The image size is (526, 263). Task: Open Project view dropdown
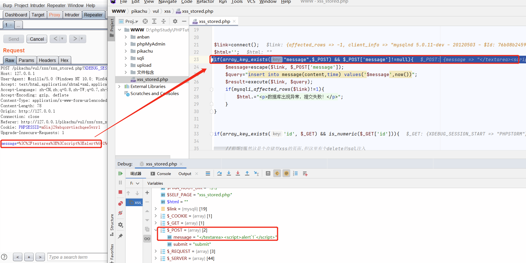[132, 21]
